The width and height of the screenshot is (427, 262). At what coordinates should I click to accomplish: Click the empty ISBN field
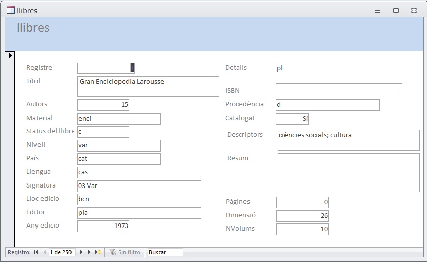(x=338, y=91)
